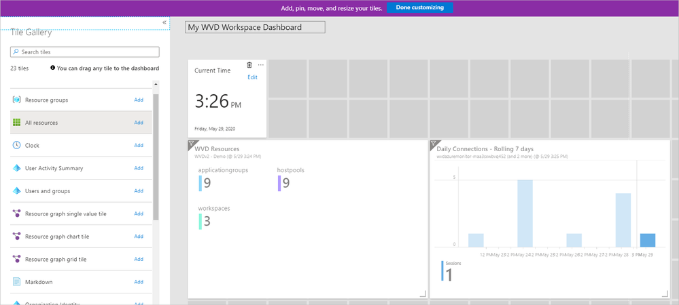Screen dimensions: 679x305
Task: Click the tallest May 24 chart bar
Action: [525, 213]
